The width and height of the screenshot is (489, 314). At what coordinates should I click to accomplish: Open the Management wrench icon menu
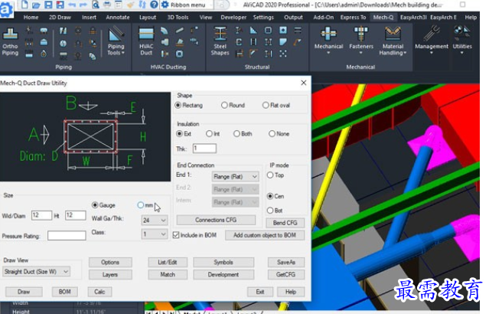tap(432, 41)
